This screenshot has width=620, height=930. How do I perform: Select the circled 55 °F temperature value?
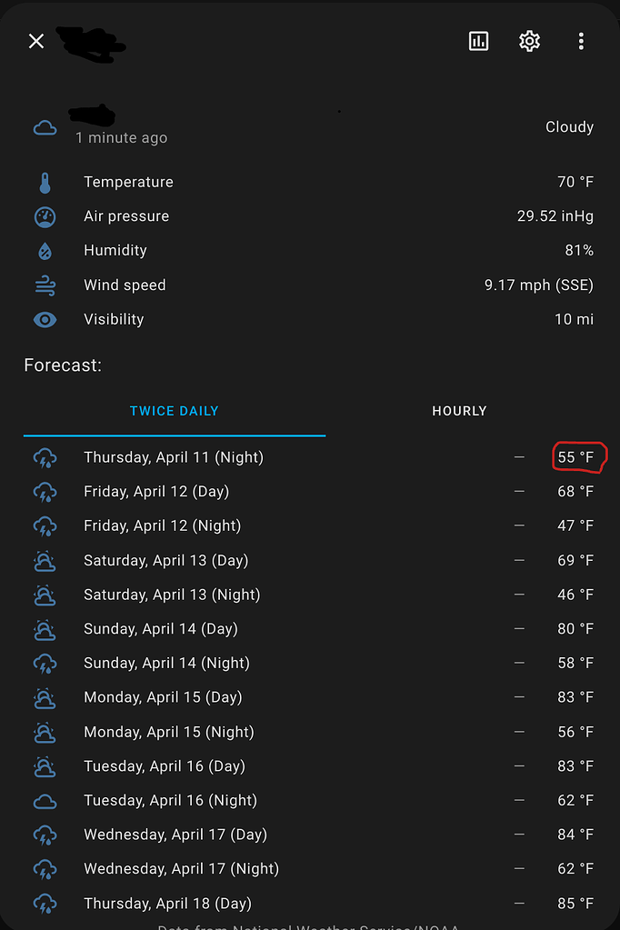click(x=576, y=457)
